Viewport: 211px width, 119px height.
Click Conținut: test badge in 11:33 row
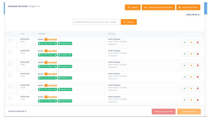pos(65,101)
